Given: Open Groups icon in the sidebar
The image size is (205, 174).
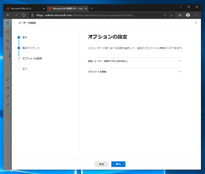Looking at the screenshot, I should click(x=8, y=79).
